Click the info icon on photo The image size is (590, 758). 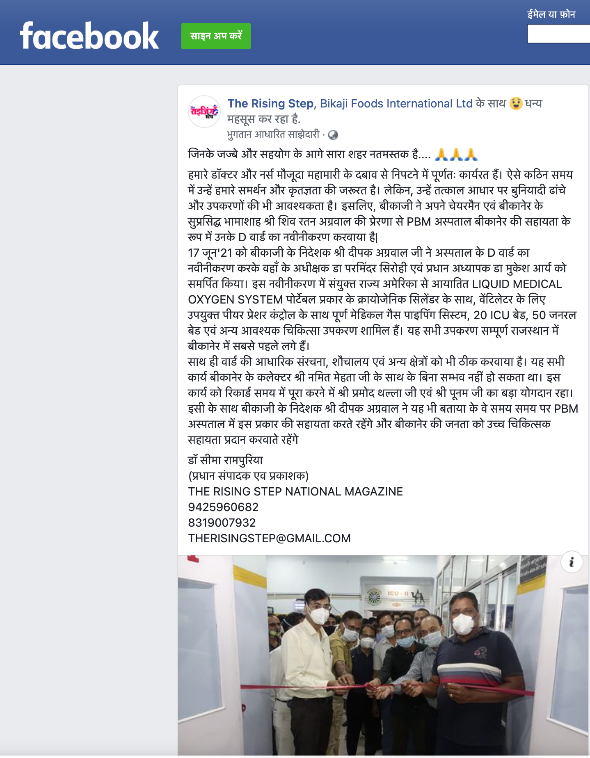click(x=572, y=562)
